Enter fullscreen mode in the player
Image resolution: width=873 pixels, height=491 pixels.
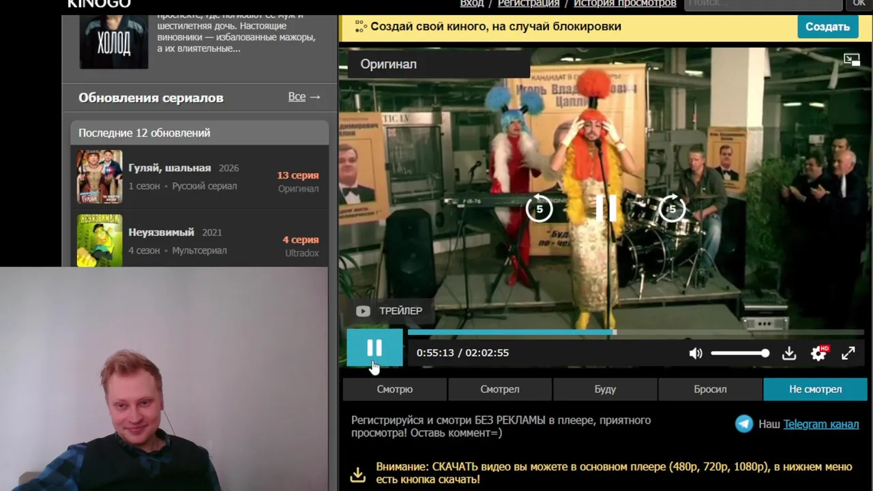(x=848, y=353)
